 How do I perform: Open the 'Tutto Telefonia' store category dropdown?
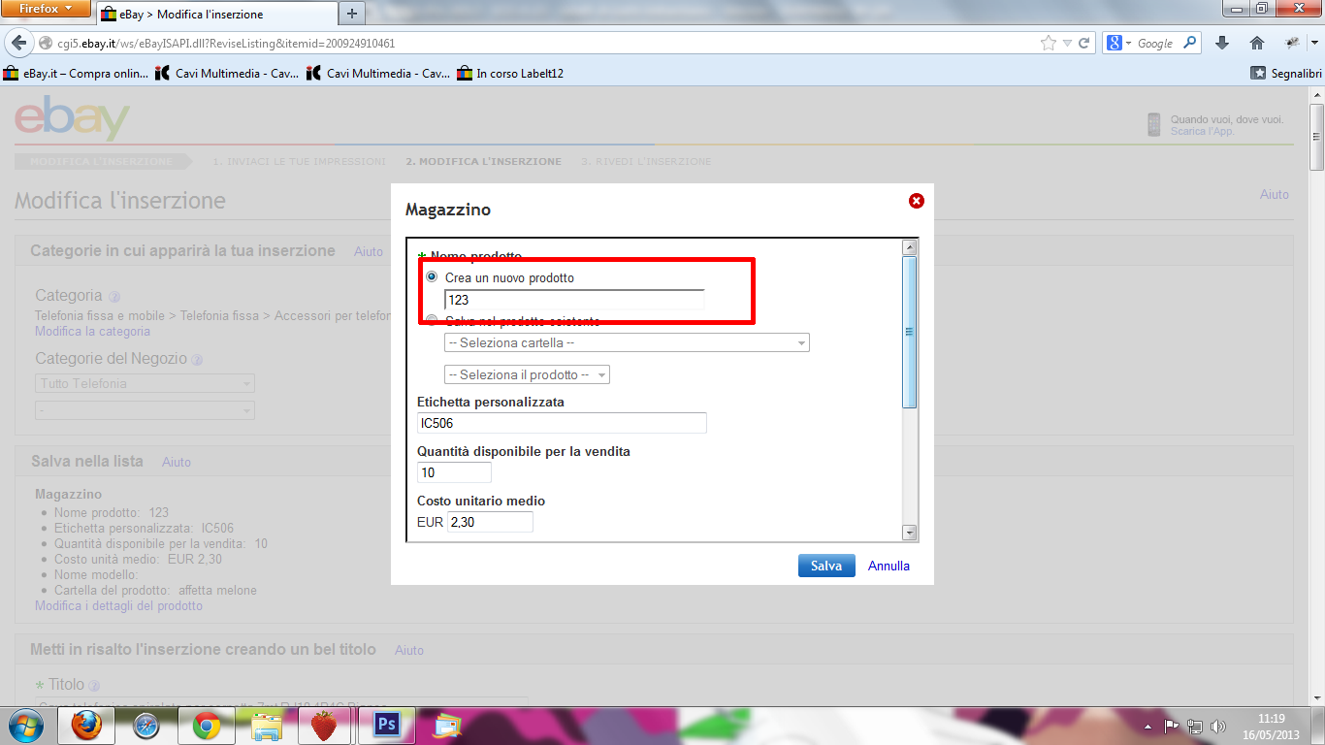[145, 383]
